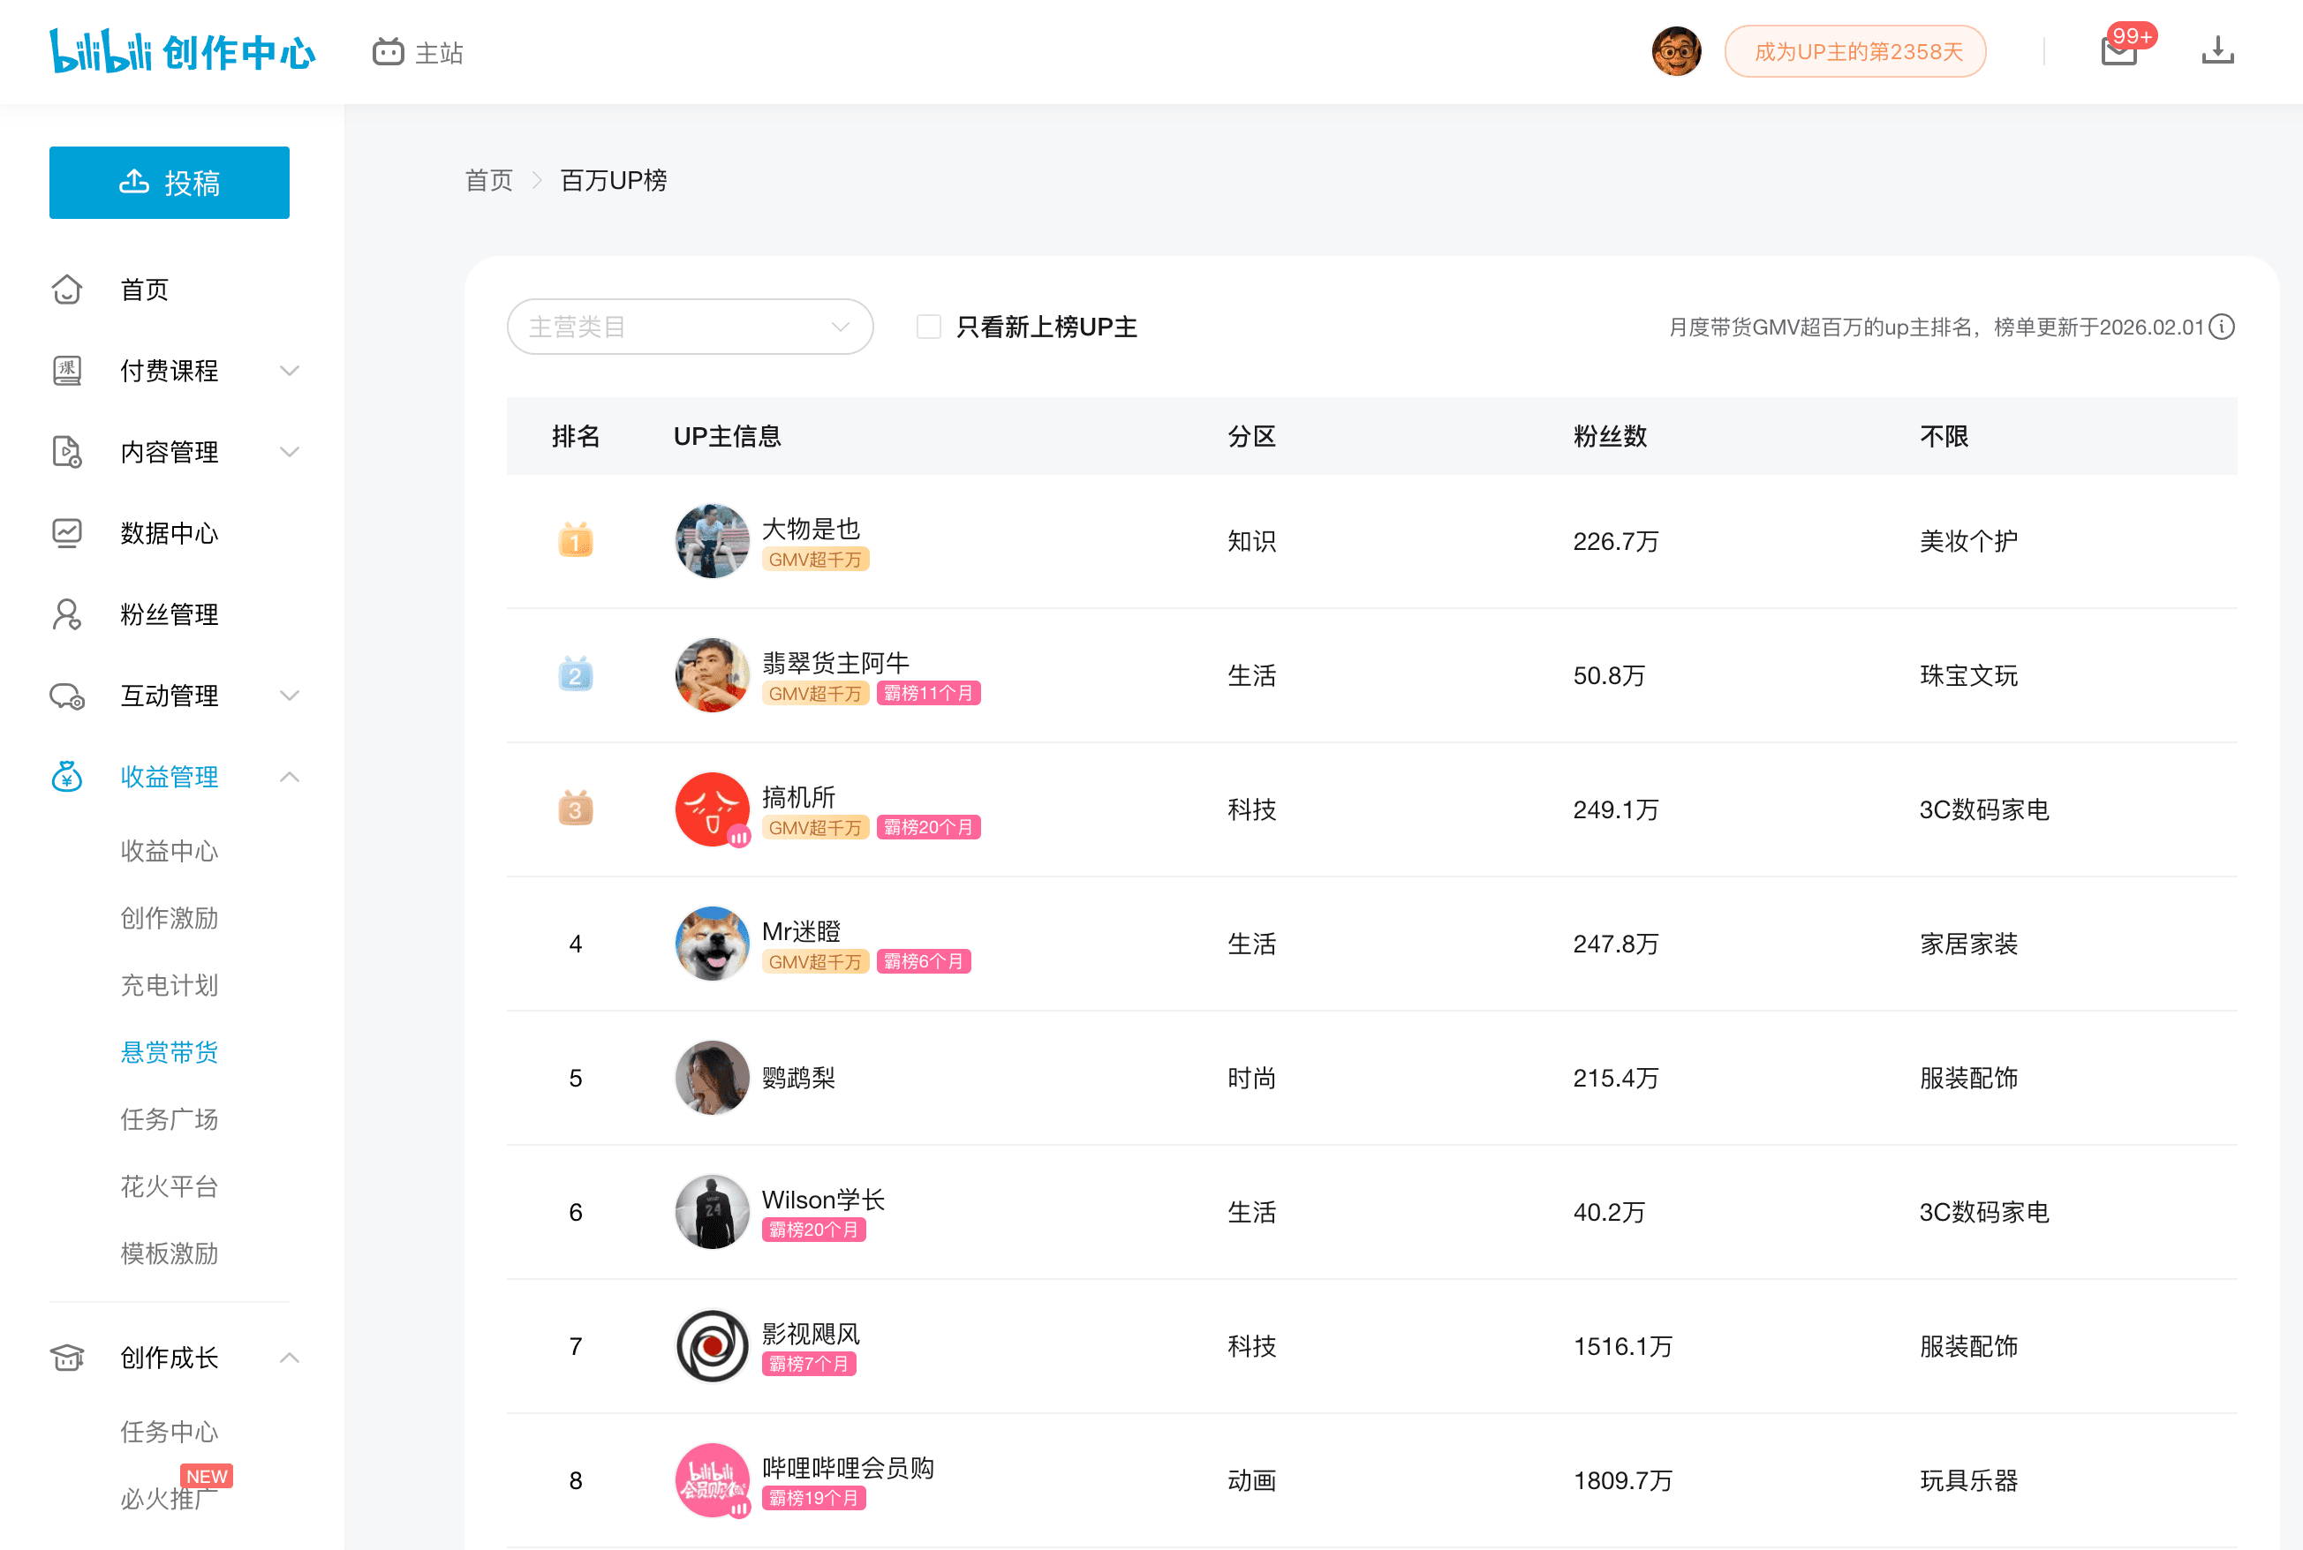The width and height of the screenshot is (2303, 1550).
Task: Click the 成为UP主的第2358天 badge
Action: tap(1854, 50)
